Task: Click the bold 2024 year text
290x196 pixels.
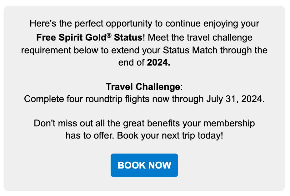Action: 158,62
